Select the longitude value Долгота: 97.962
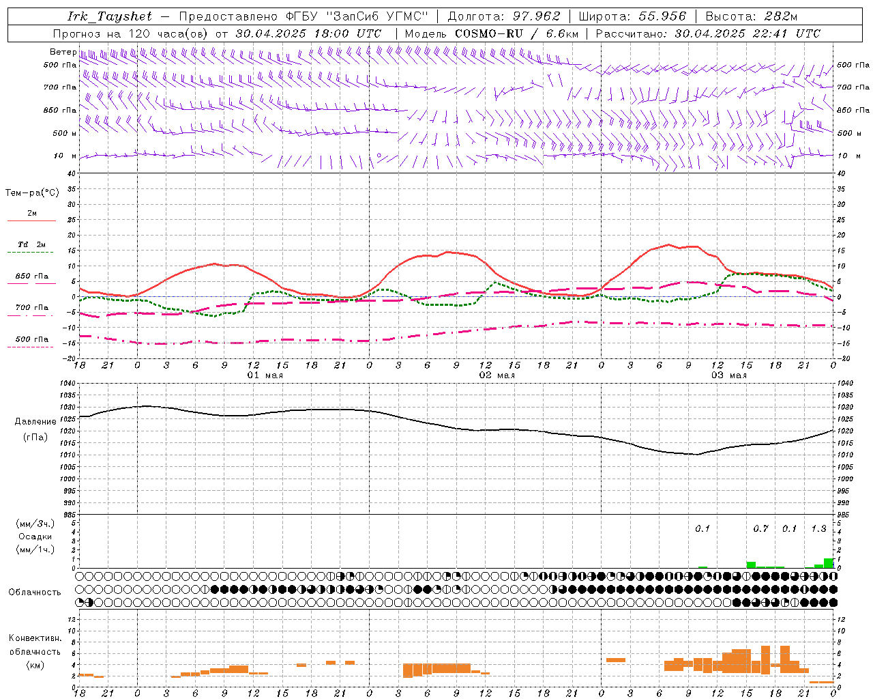873x699 pixels. [x=503, y=16]
